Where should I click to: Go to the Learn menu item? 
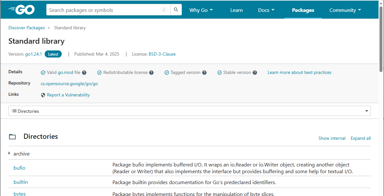click(236, 10)
